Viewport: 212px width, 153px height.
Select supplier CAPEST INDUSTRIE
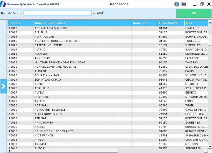[48, 45]
